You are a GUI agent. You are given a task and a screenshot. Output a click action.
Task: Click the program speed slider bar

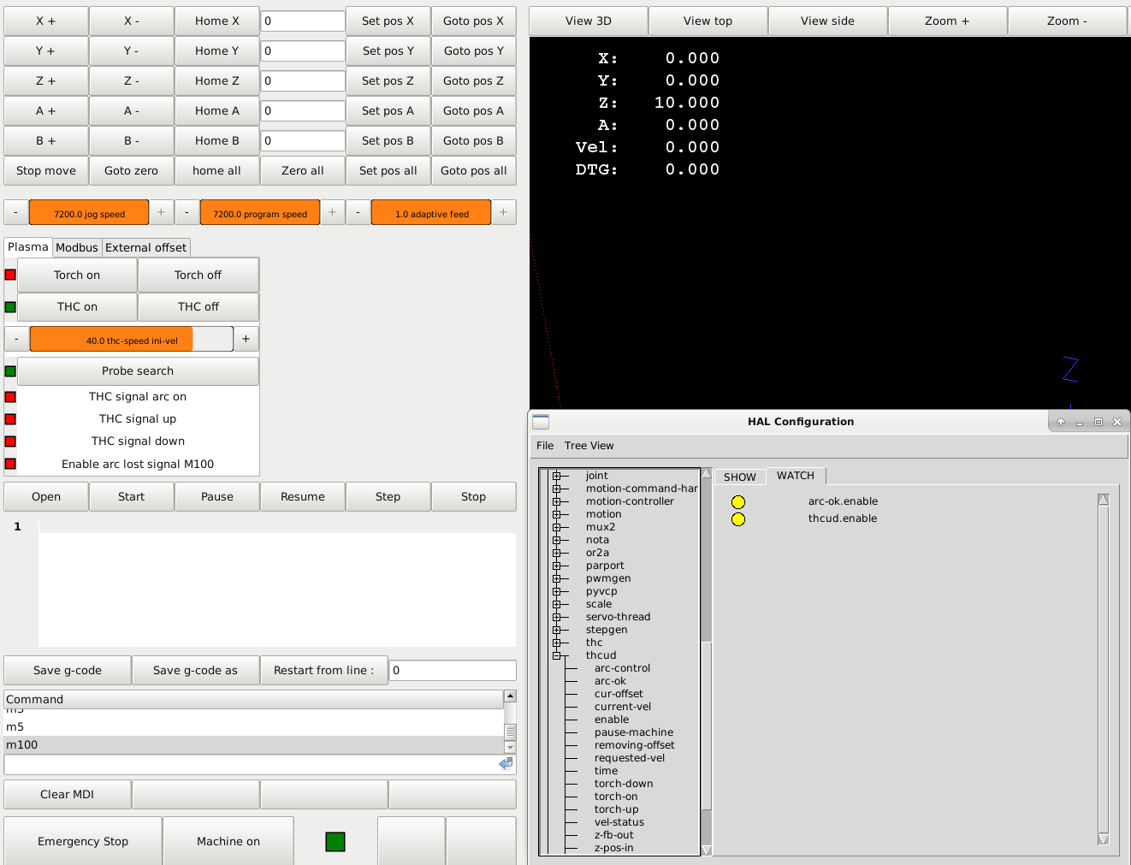click(x=260, y=212)
